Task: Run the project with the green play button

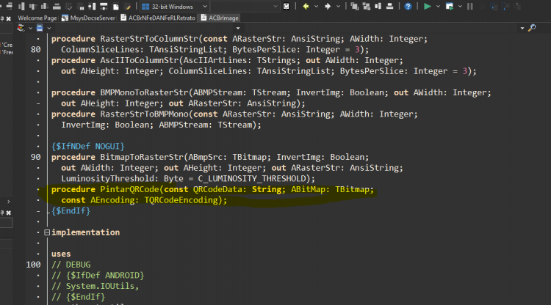Action: (428, 7)
